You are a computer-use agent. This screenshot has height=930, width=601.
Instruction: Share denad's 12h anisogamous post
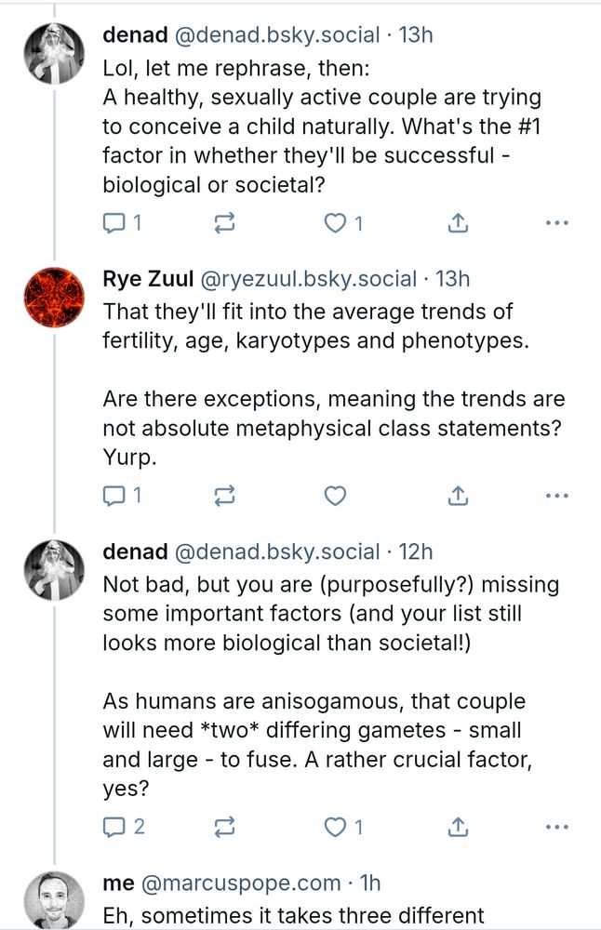point(458,826)
